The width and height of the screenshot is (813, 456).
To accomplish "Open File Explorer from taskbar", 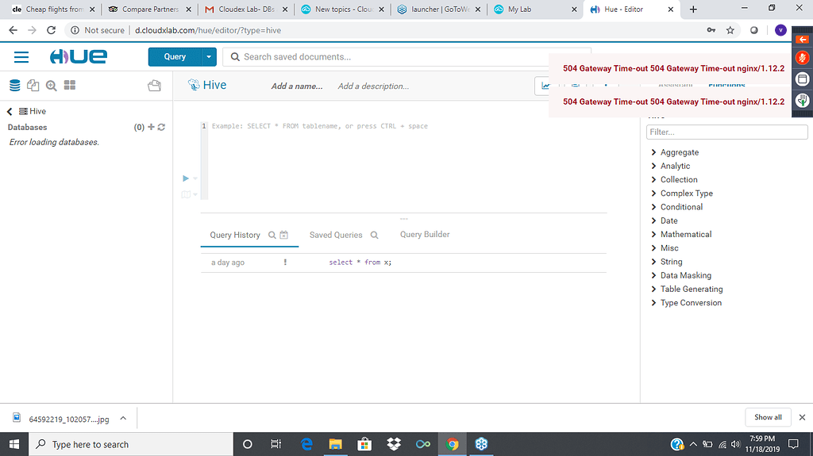I will click(x=336, y=444).
